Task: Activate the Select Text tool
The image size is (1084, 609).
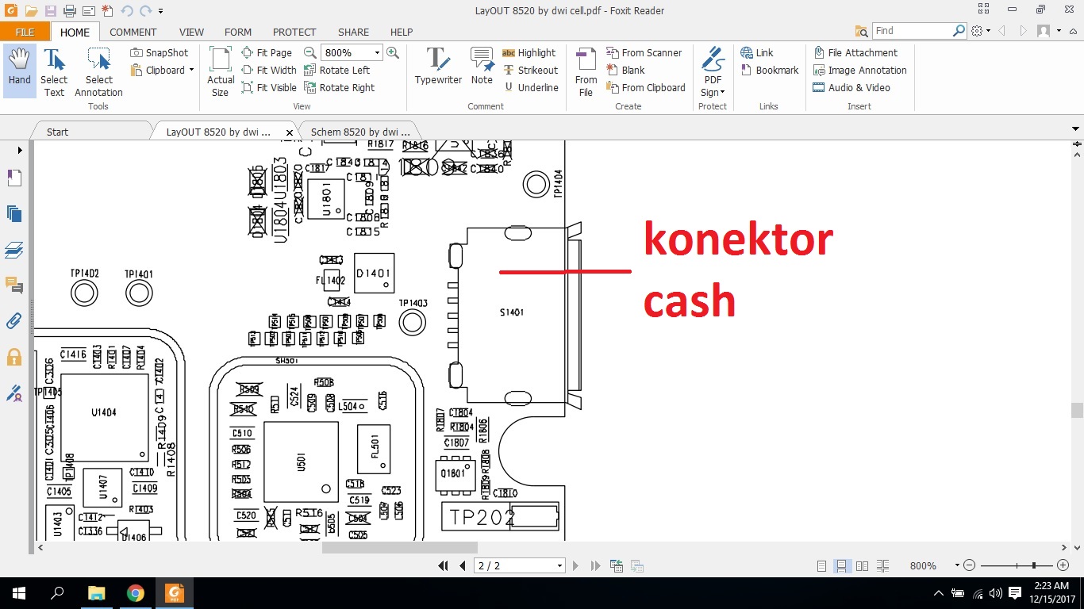Action: (x=54, y=67)
